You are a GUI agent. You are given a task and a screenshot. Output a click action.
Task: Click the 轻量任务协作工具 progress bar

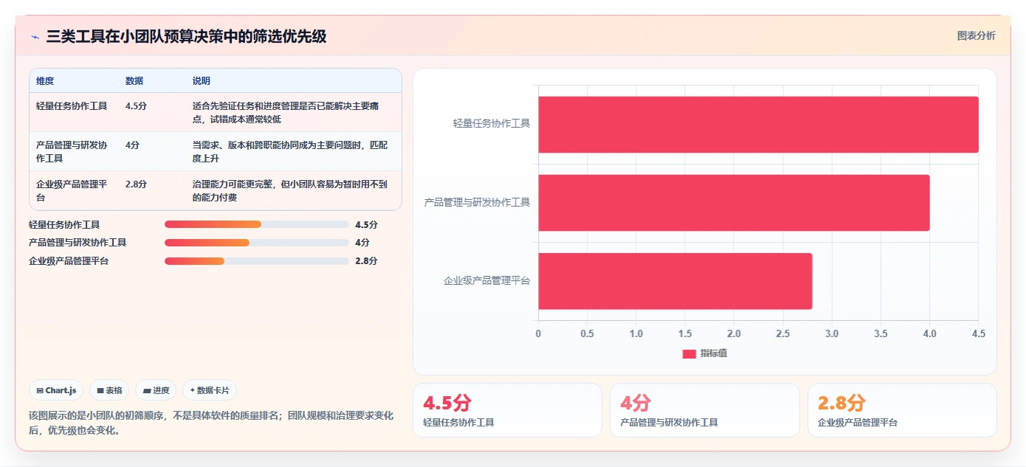(x=257, y=224)
